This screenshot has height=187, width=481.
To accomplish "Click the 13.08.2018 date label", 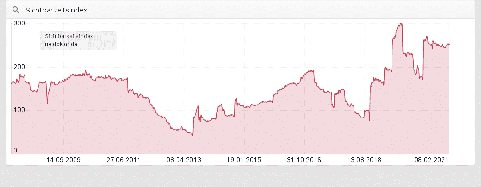I will [364, 160].
